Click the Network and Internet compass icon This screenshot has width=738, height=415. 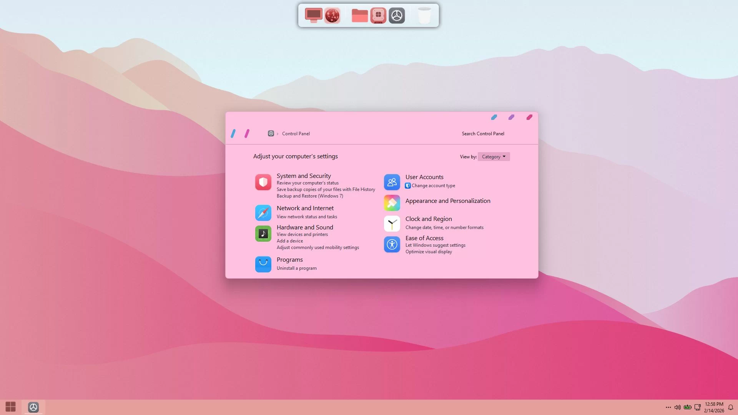tap(263, 212)
